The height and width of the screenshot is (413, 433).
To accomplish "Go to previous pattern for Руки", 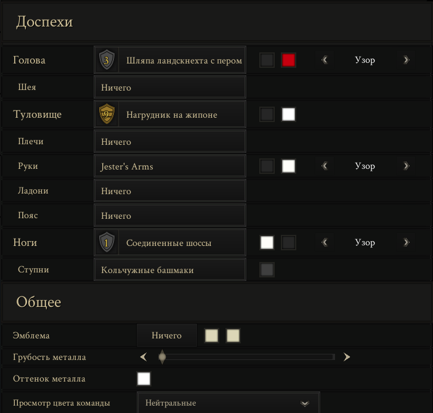I will pos(325,166).
